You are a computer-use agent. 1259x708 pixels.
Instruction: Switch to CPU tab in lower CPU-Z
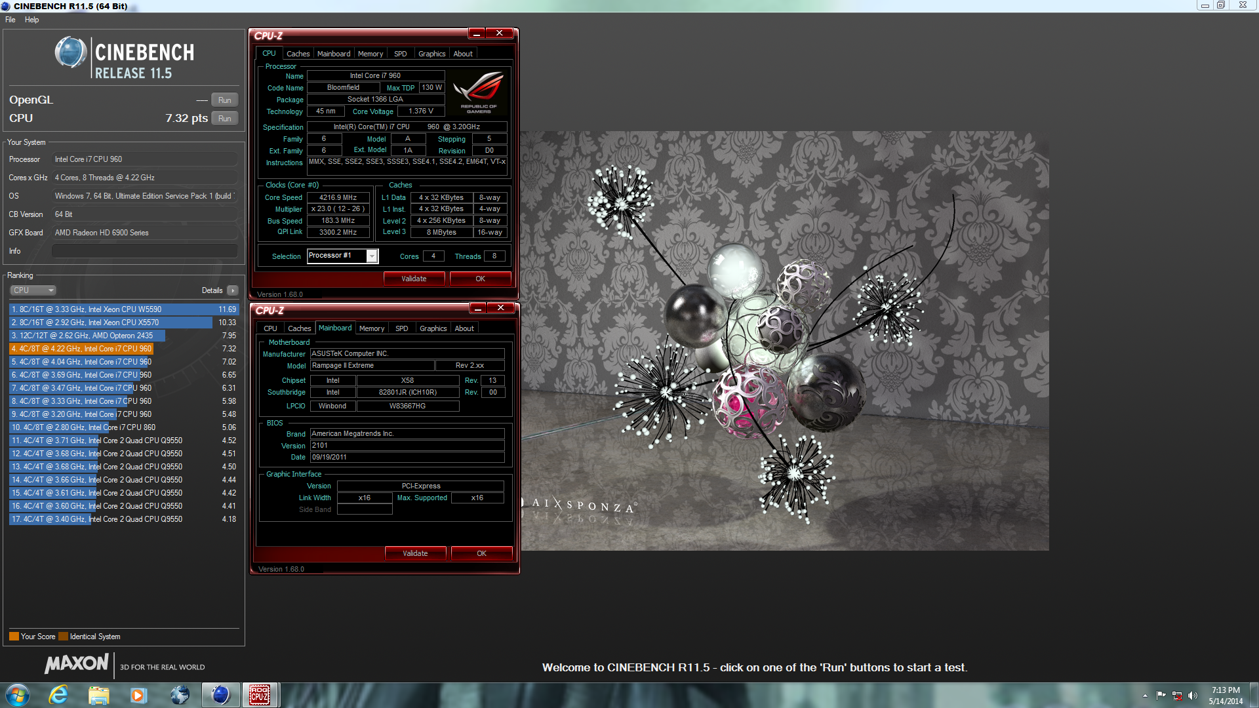pyautogui.click(x=270, y=328)
